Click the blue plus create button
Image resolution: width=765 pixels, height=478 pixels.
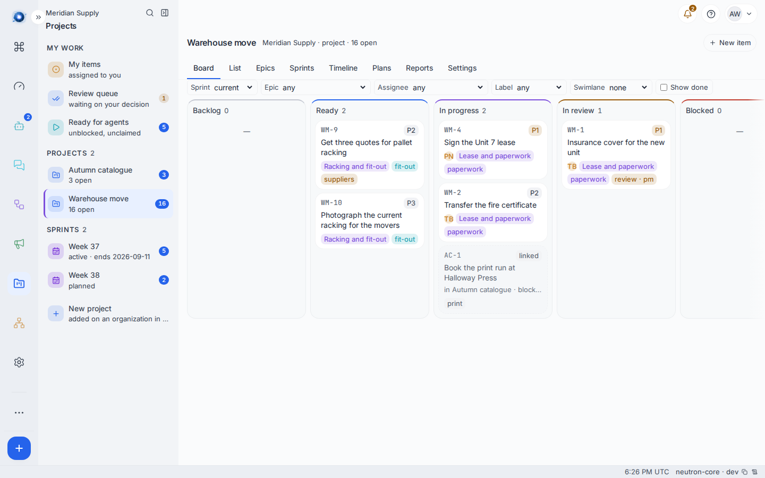pyautogui.click(x=19, y=448)
